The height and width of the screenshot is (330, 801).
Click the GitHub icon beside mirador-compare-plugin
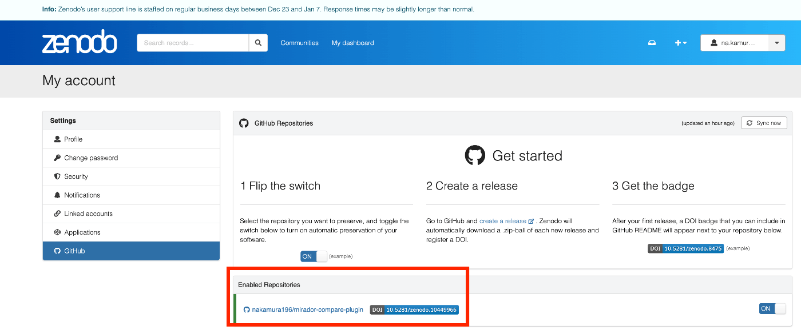pyautogui.click(x=247, y=309)
